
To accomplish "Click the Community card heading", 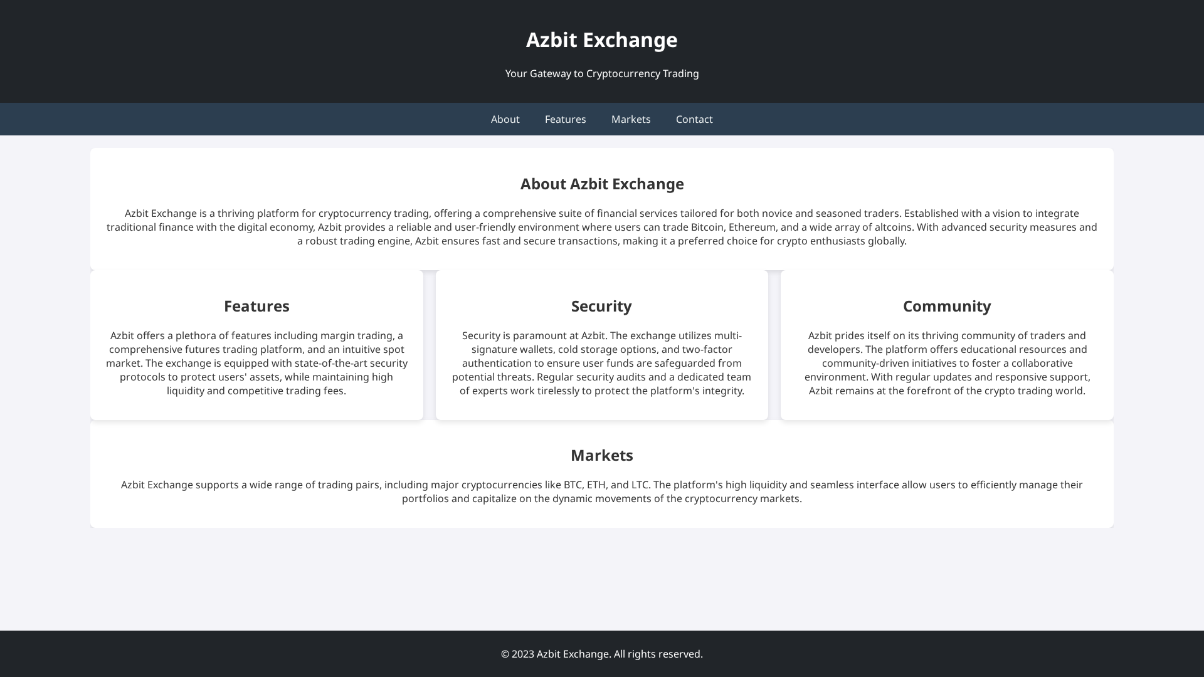I will (946, 306).
